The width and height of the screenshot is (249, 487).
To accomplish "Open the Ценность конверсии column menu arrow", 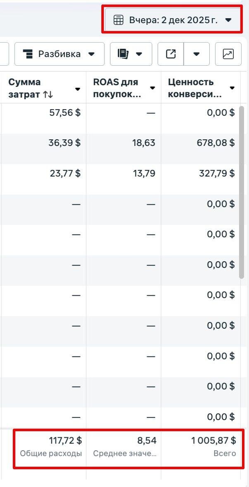I will pos(232,88).
